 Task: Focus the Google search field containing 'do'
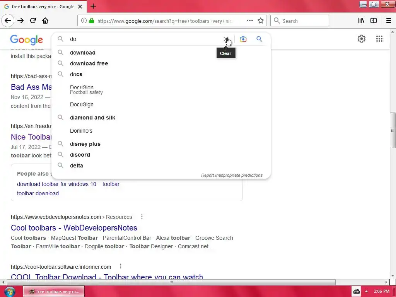(x=145, y=39)
